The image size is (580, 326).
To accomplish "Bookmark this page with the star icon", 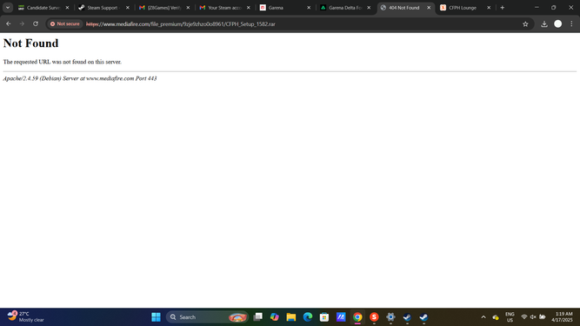I will pos(525,24).
